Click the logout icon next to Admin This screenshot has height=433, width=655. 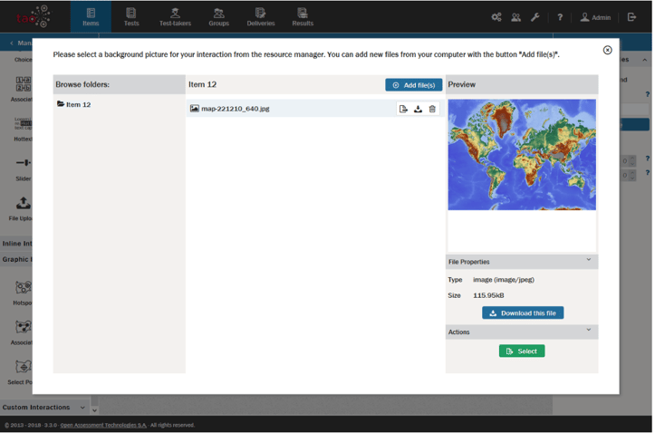(x=632, y=17)
